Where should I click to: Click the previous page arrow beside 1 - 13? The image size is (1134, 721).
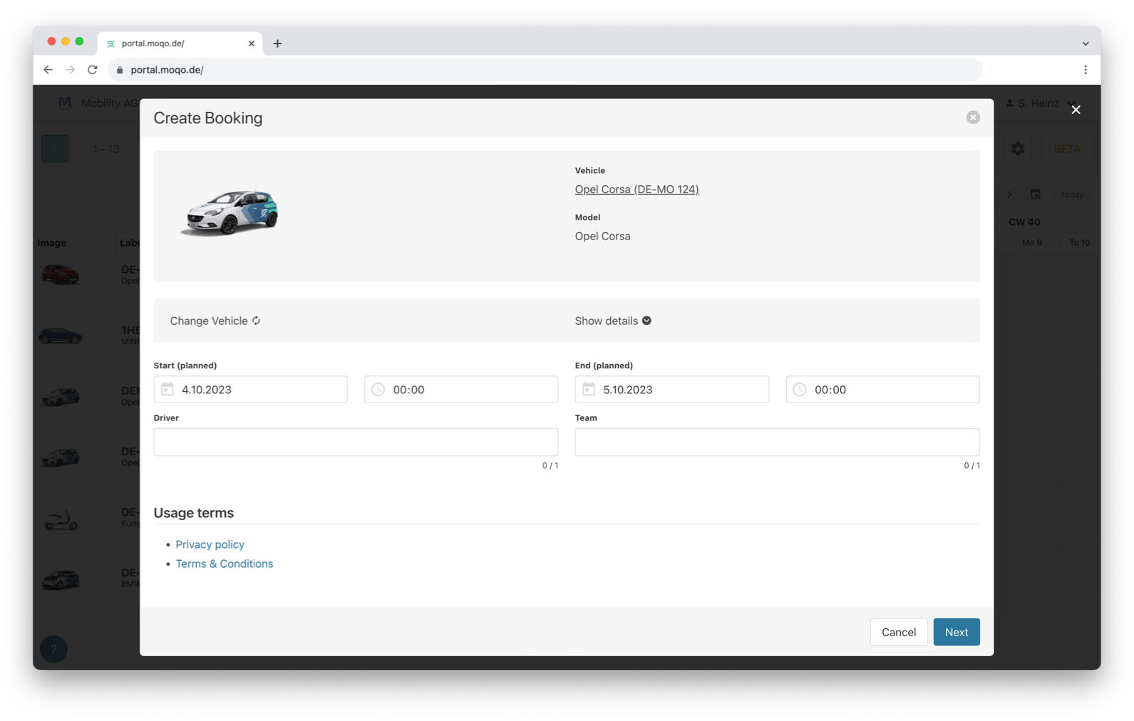[x=55, y=149]
